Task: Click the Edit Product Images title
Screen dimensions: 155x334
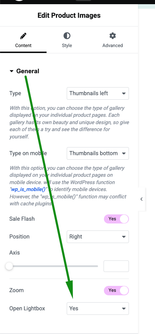Action: 69,15
